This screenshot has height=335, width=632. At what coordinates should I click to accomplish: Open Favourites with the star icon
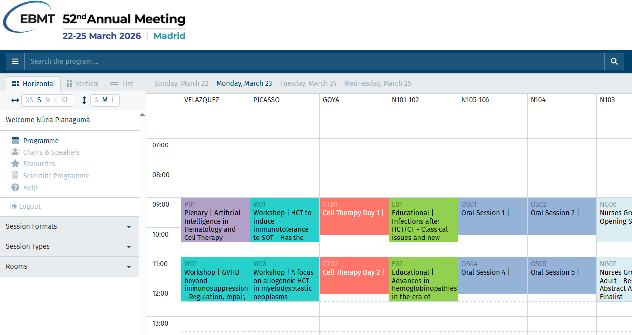pos(15,164)
